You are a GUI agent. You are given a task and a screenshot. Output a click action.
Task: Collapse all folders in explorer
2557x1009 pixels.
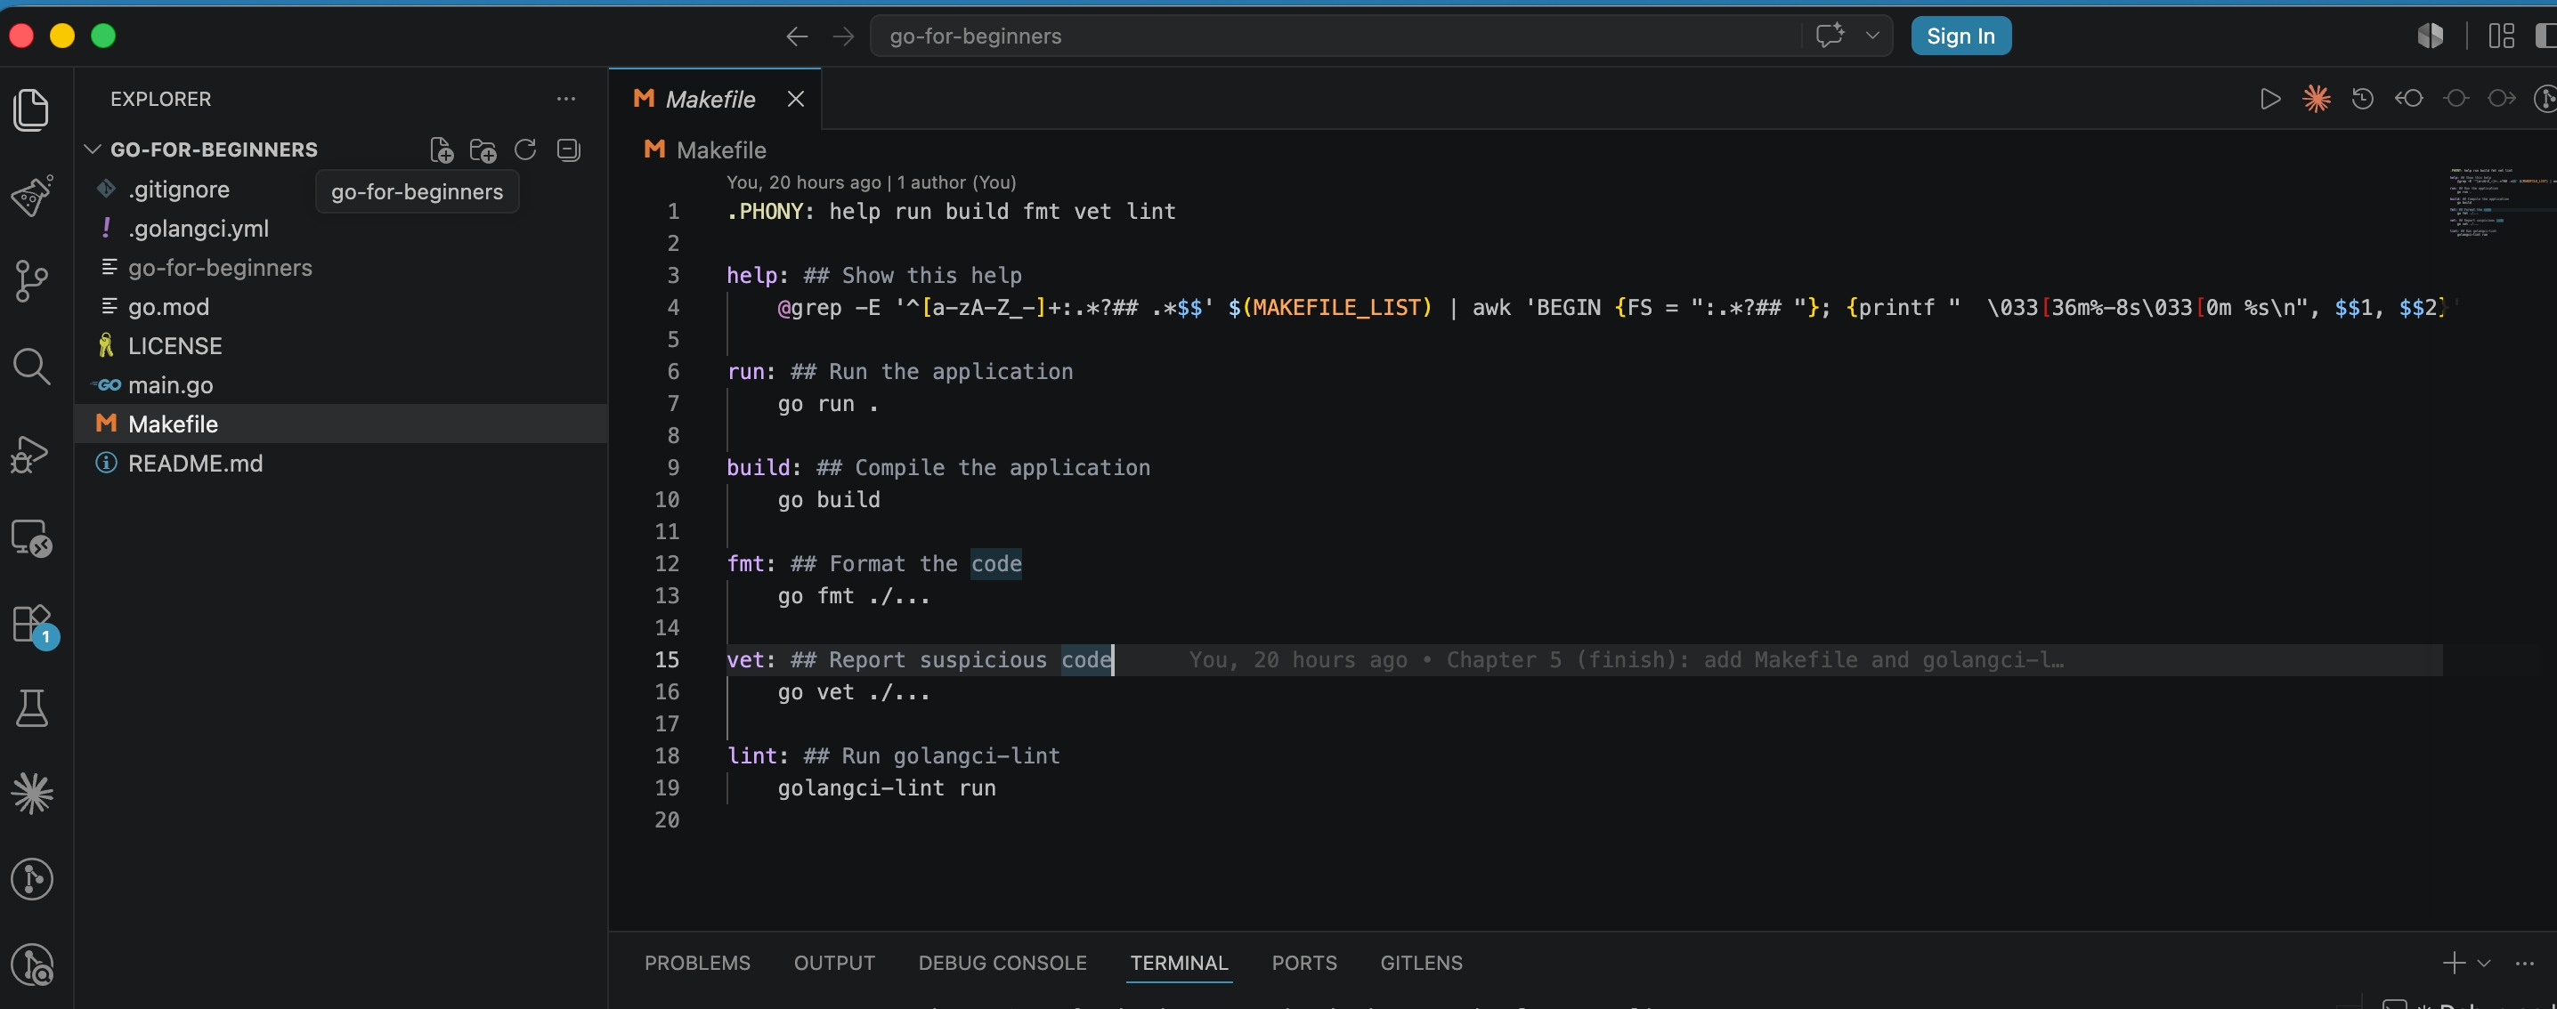point(568,149)
